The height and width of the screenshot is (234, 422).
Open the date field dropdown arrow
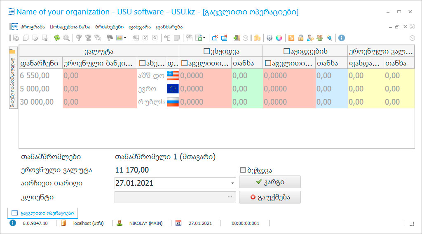coord(232,183)
